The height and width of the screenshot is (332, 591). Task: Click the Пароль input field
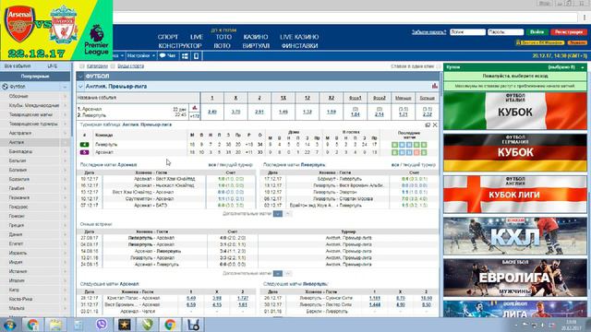pos(505,32)
